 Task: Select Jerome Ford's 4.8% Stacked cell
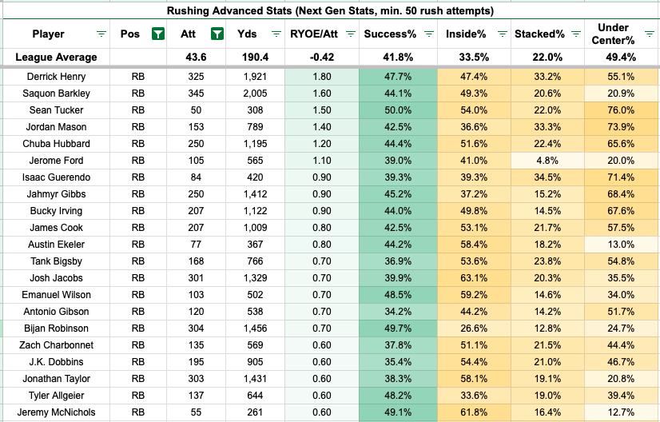tap(547, 161)
